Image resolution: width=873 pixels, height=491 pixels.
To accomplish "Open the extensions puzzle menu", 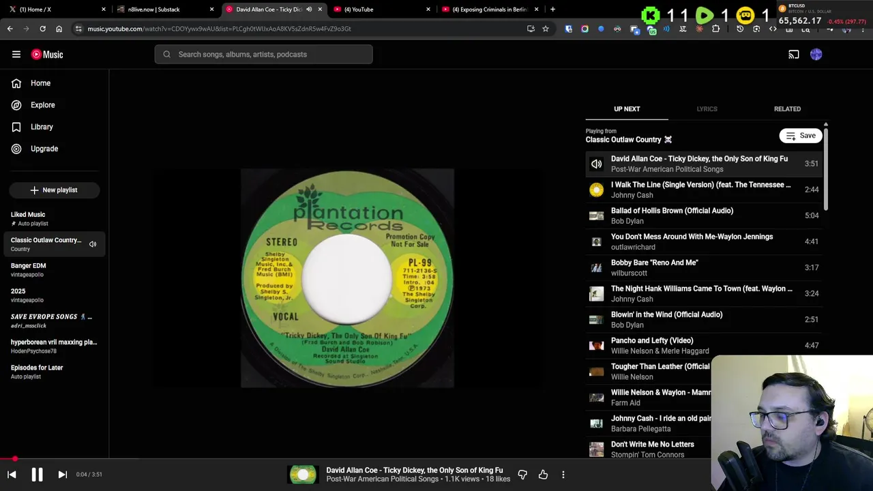I will [715, 29].
